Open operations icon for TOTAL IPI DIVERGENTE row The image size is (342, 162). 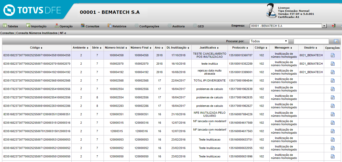tap(332, 81)
